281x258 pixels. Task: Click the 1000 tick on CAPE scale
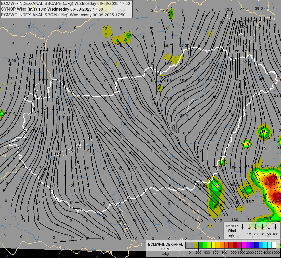233,253
